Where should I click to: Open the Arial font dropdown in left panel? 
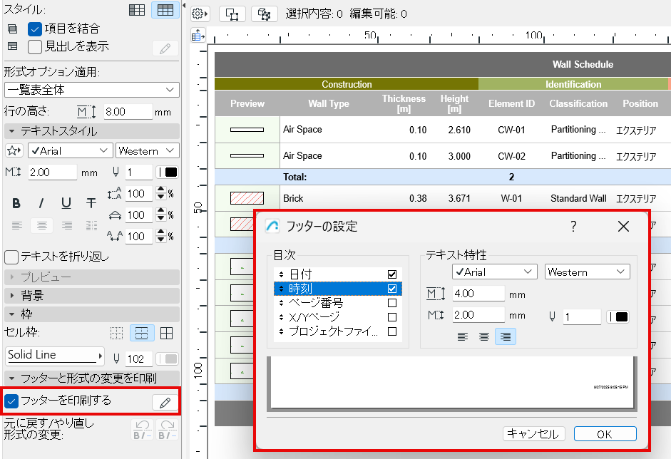click(x=71, y=150)
